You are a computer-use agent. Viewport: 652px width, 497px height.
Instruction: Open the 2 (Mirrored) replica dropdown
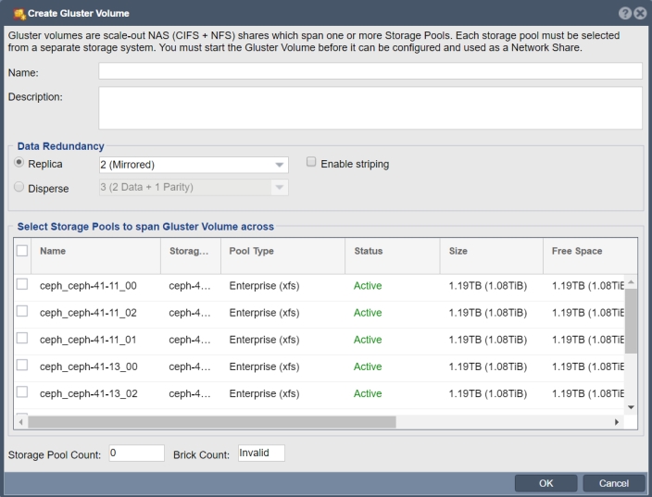[x=194, y=165]
